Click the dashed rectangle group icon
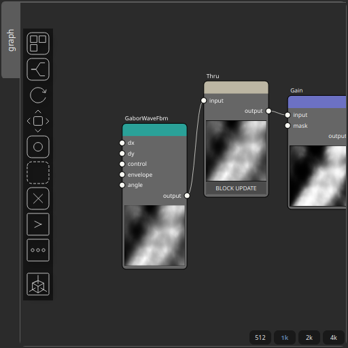 (38, 173)
